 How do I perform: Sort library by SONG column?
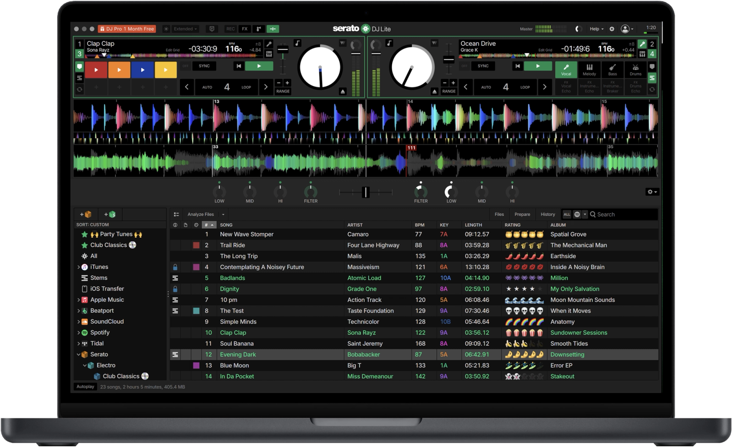click(281, 225)
